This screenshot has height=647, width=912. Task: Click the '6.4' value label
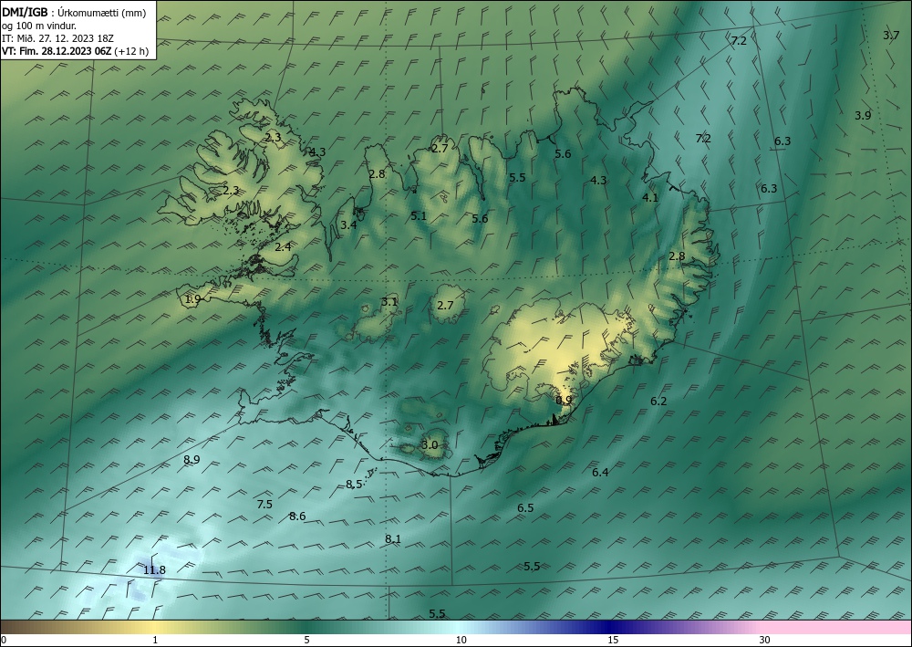(x=600, y=473)
